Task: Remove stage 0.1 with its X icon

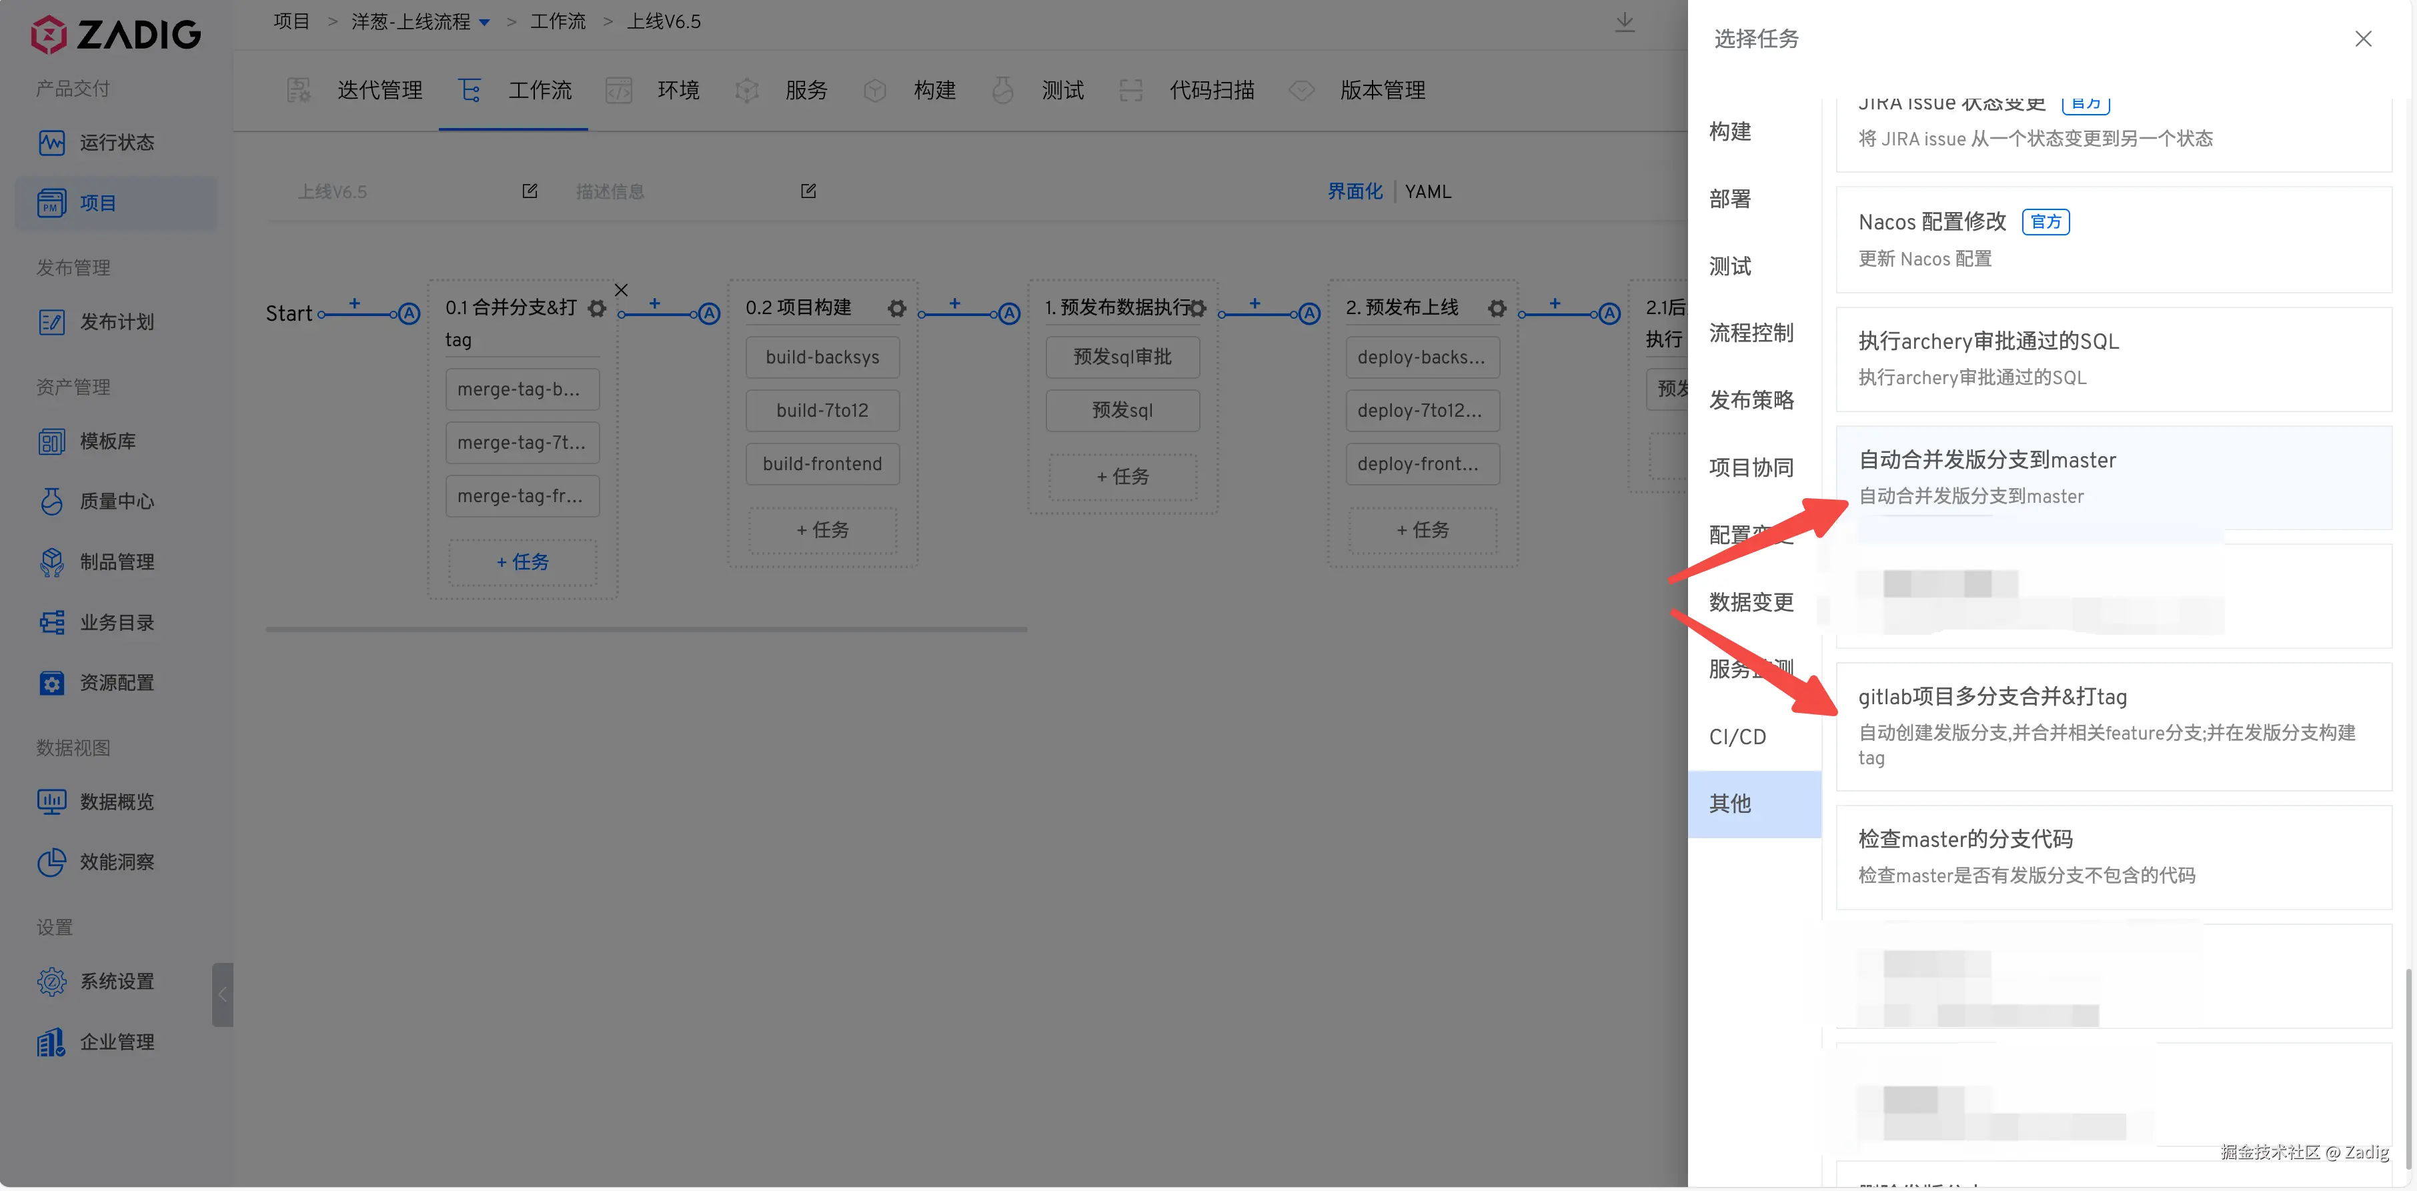Action: 621,290
